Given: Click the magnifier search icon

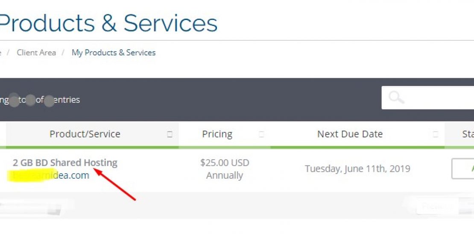Looking at the screenshot, I should [x=396, y=98].
